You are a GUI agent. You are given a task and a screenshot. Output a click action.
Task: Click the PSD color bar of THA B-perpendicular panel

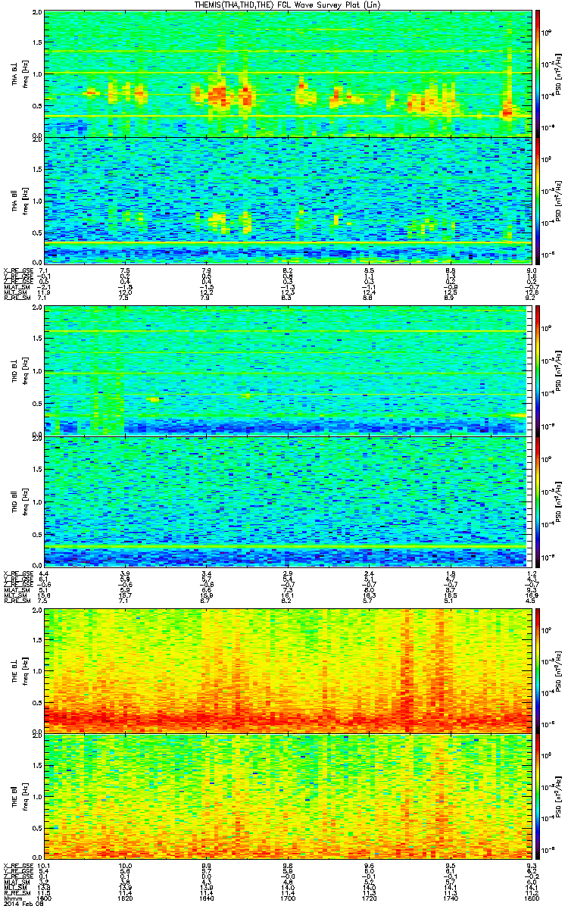(x=538, y=73)
